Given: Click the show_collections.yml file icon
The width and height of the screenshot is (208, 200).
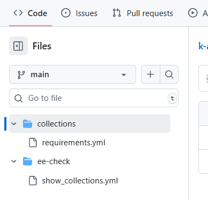Looking at the screenshot, I should point(33,181).
